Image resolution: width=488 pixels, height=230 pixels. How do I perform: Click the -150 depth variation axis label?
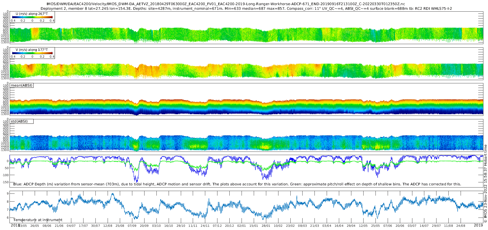coord(5,182)
